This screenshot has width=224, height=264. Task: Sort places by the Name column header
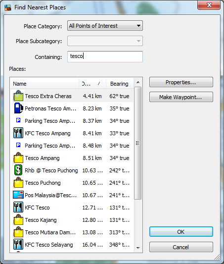click(x=45, y=84)
